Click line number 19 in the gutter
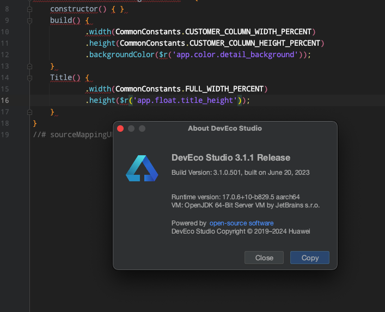 pyautogui.click(x=5, y=135)
